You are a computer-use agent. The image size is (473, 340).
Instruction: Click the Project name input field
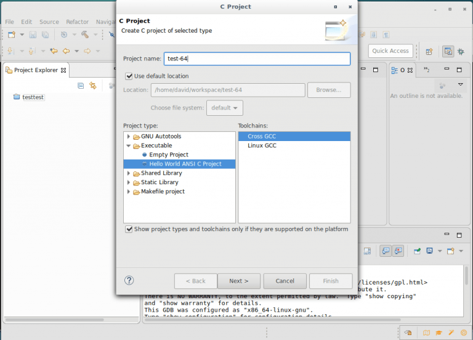click(257, 59)
